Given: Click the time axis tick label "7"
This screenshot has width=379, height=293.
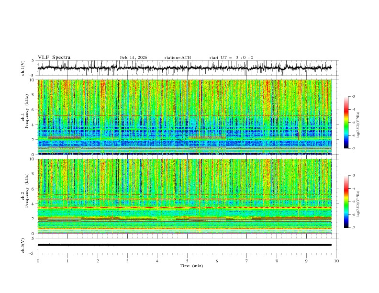Looking at the screenshot, I should [247, 261].
